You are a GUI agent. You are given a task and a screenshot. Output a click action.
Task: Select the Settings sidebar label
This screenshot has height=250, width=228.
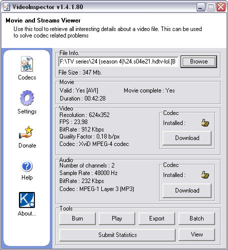pyautogui.click(x=27, y=111)
